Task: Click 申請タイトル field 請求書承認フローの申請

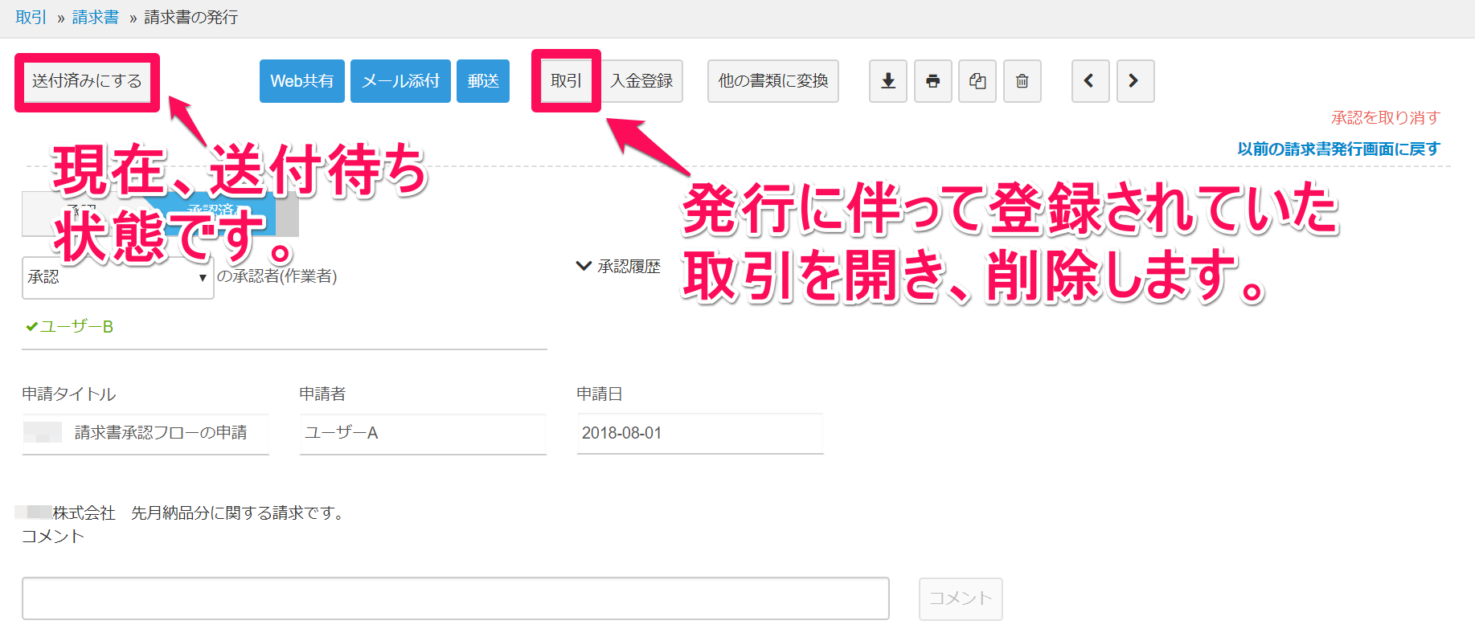Action: [x=145, y=433]
